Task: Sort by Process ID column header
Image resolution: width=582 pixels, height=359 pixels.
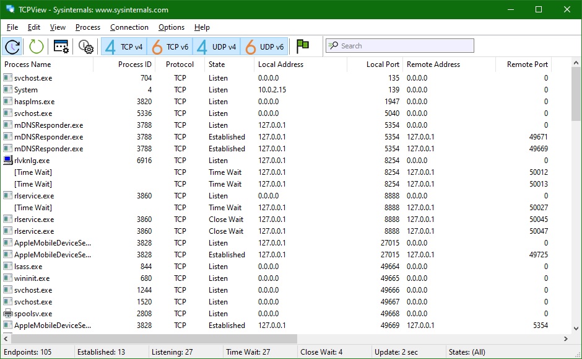Action: [x=124, y=64]
